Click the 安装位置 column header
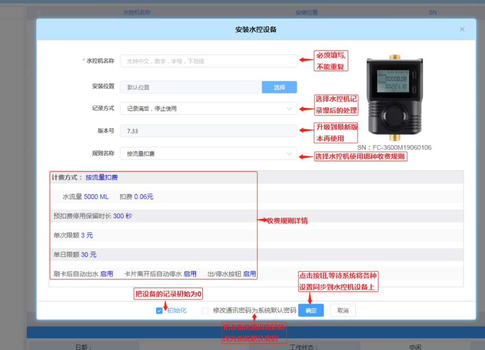The image size is (485, 350). (307, 13)
